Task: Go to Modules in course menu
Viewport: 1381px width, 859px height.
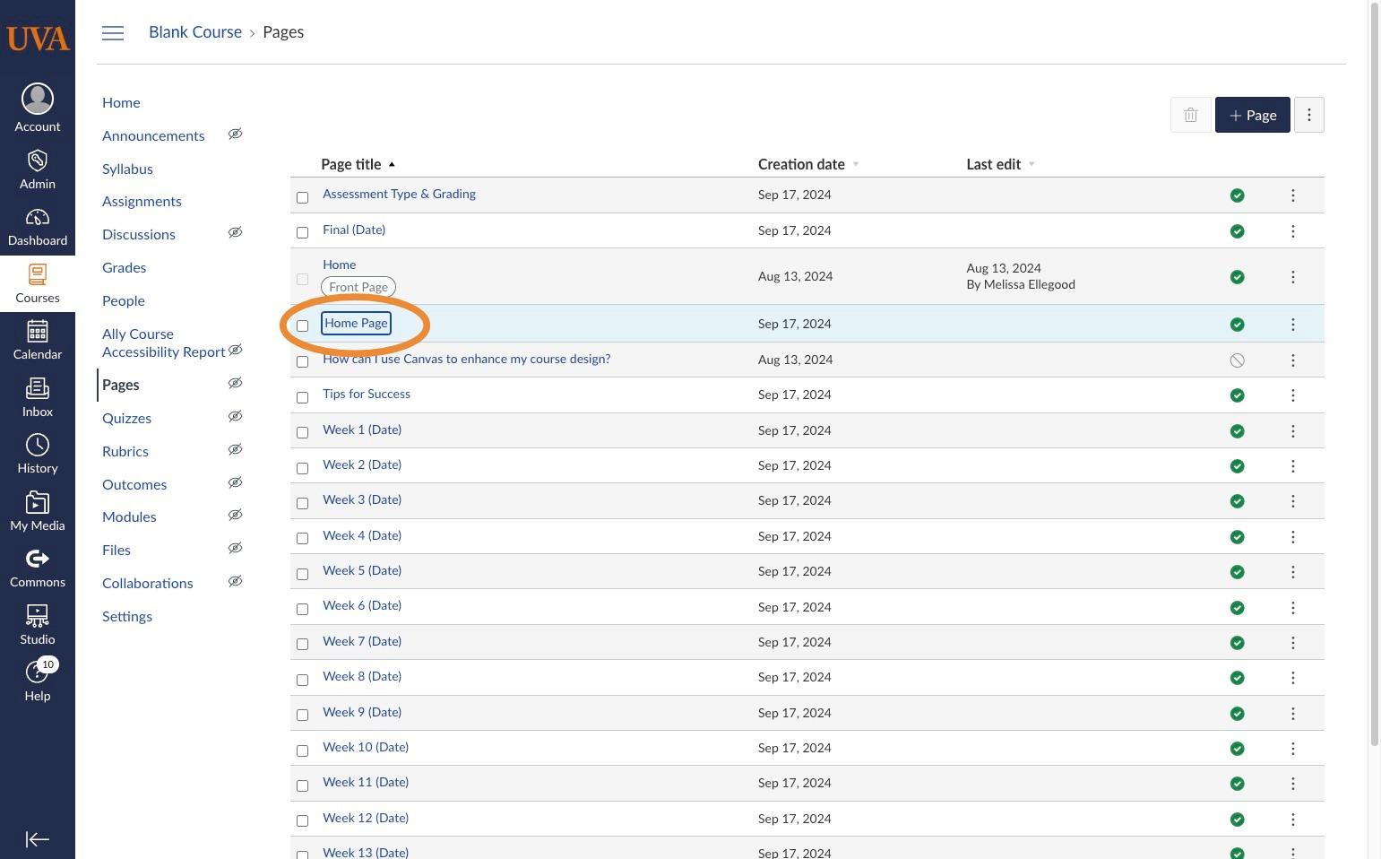Action: (129, 516)
